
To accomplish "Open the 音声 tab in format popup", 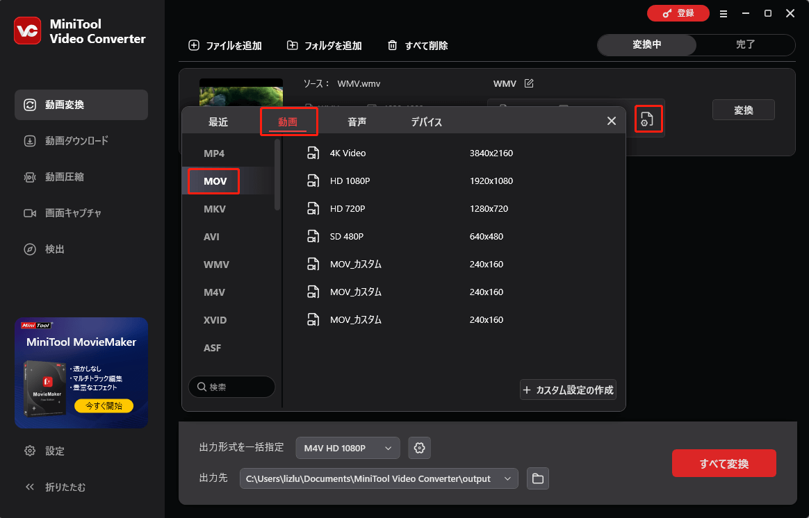I will (357, 122).
